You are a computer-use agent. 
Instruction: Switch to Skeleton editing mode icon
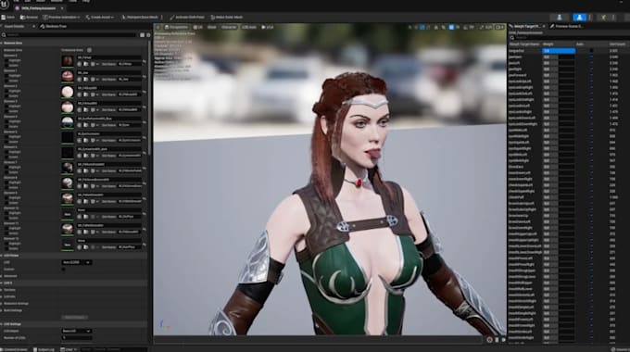tap(560, 18)
